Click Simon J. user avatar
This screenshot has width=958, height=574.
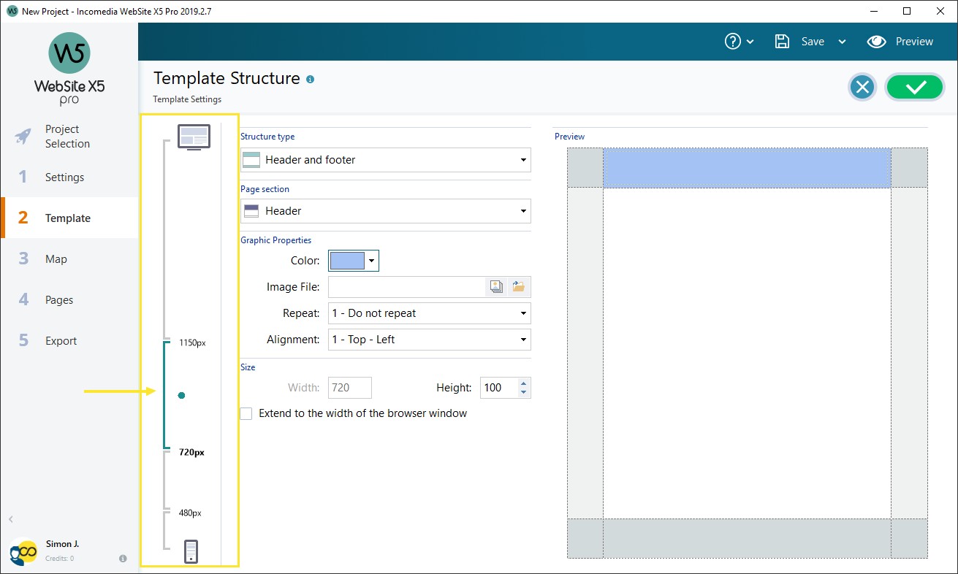24,551
